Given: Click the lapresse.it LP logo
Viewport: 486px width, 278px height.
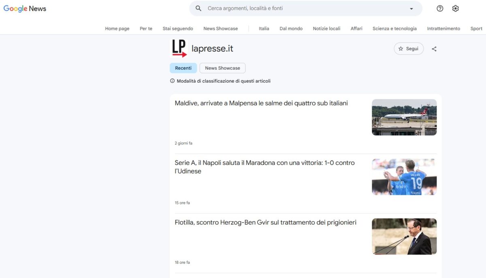Looking at the screenshot, I should (x=179, y=49).
